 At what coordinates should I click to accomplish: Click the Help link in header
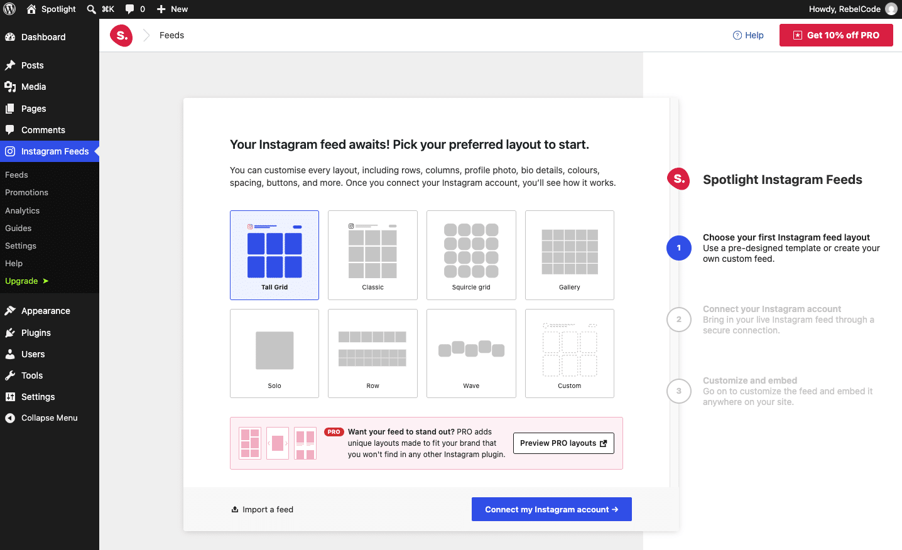coord(748,35)
